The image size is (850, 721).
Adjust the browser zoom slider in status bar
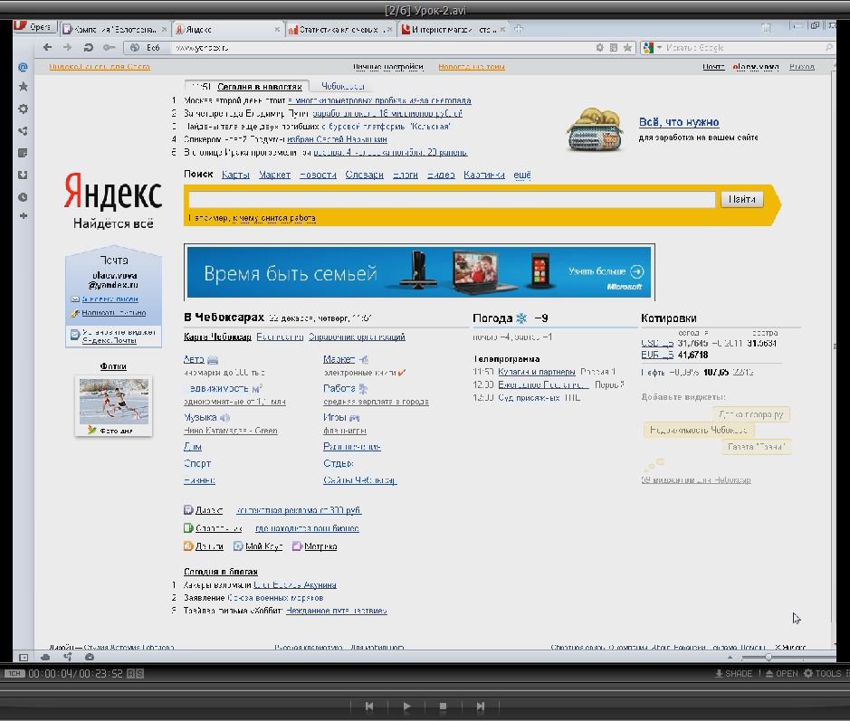click(769, 657)
